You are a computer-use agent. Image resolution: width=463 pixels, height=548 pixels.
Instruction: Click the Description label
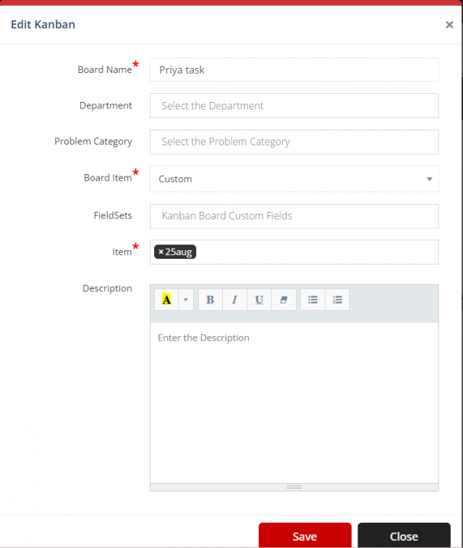coord(107,288)
